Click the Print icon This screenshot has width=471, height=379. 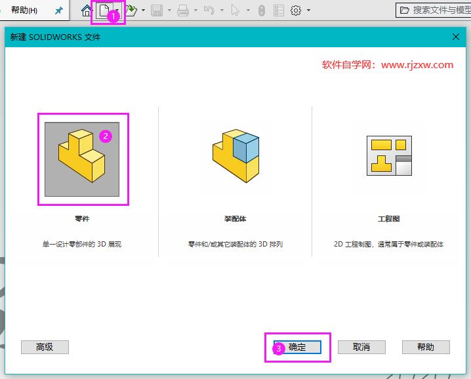(x=183, y=10)
